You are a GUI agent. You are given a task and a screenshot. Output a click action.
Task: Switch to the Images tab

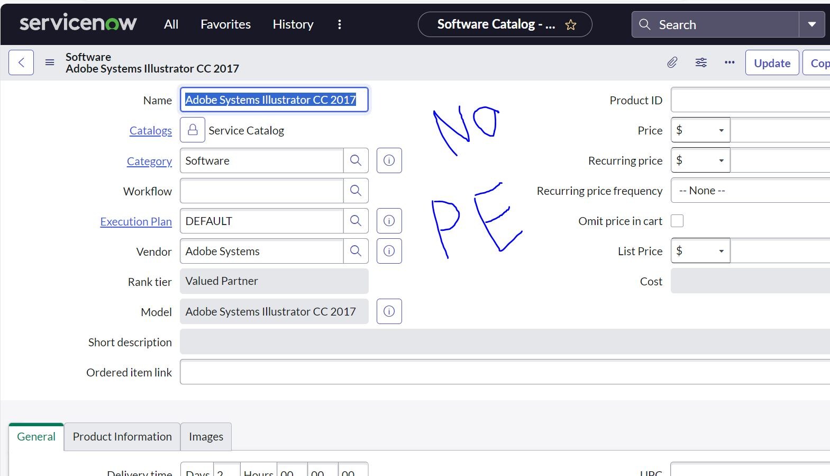tap(206, 437)
